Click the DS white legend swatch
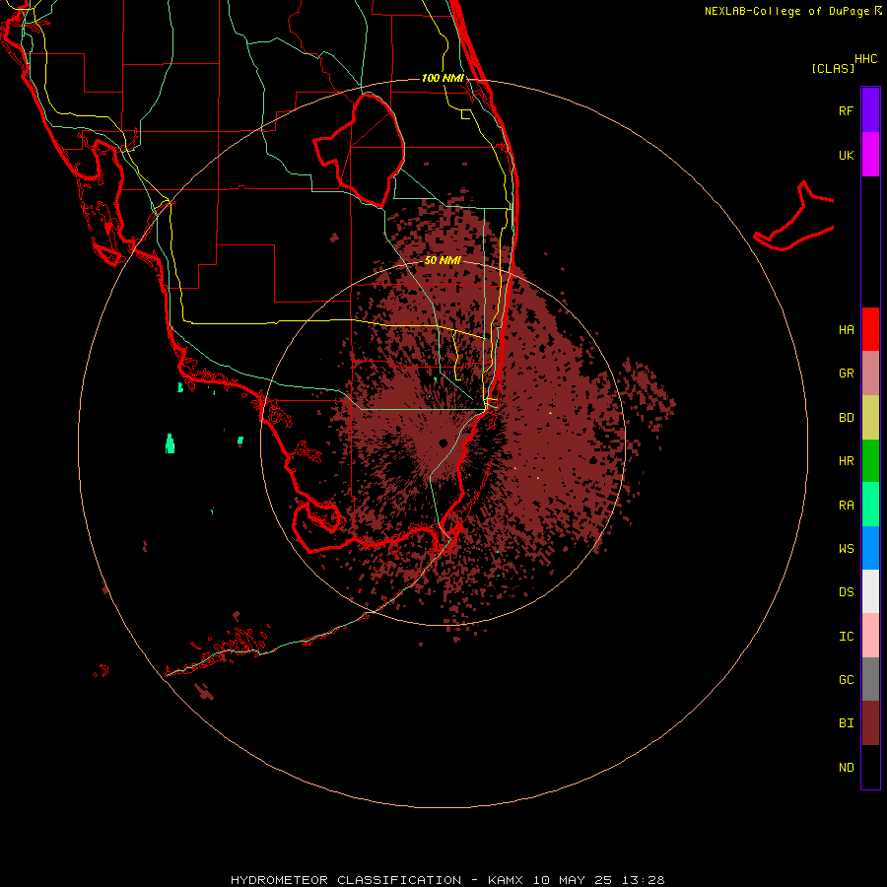 (x=870, y=591)
